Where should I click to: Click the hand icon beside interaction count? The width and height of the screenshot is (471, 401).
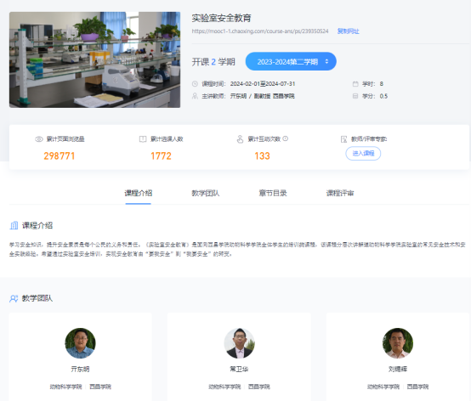click(240, 139)
